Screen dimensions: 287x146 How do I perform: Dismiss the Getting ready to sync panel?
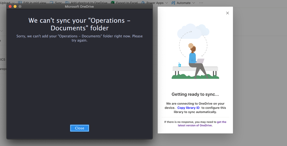(227, 13)
